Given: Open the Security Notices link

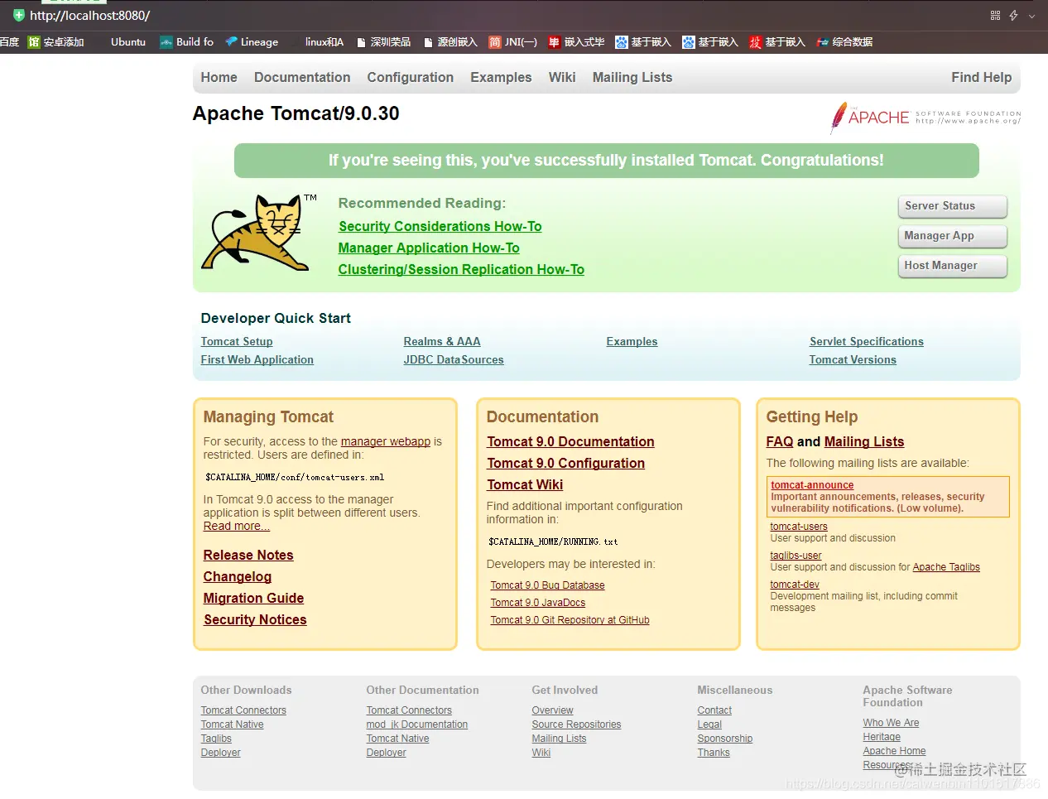Looking at the screenshot, I should tap(255, 619).
